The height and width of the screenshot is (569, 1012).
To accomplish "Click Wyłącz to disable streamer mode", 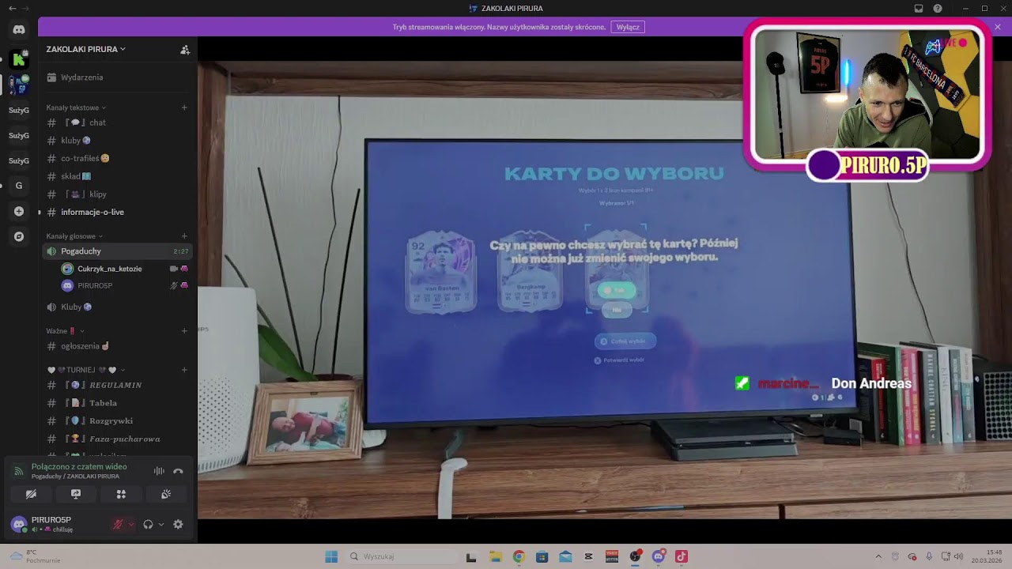I will (628, 27).
